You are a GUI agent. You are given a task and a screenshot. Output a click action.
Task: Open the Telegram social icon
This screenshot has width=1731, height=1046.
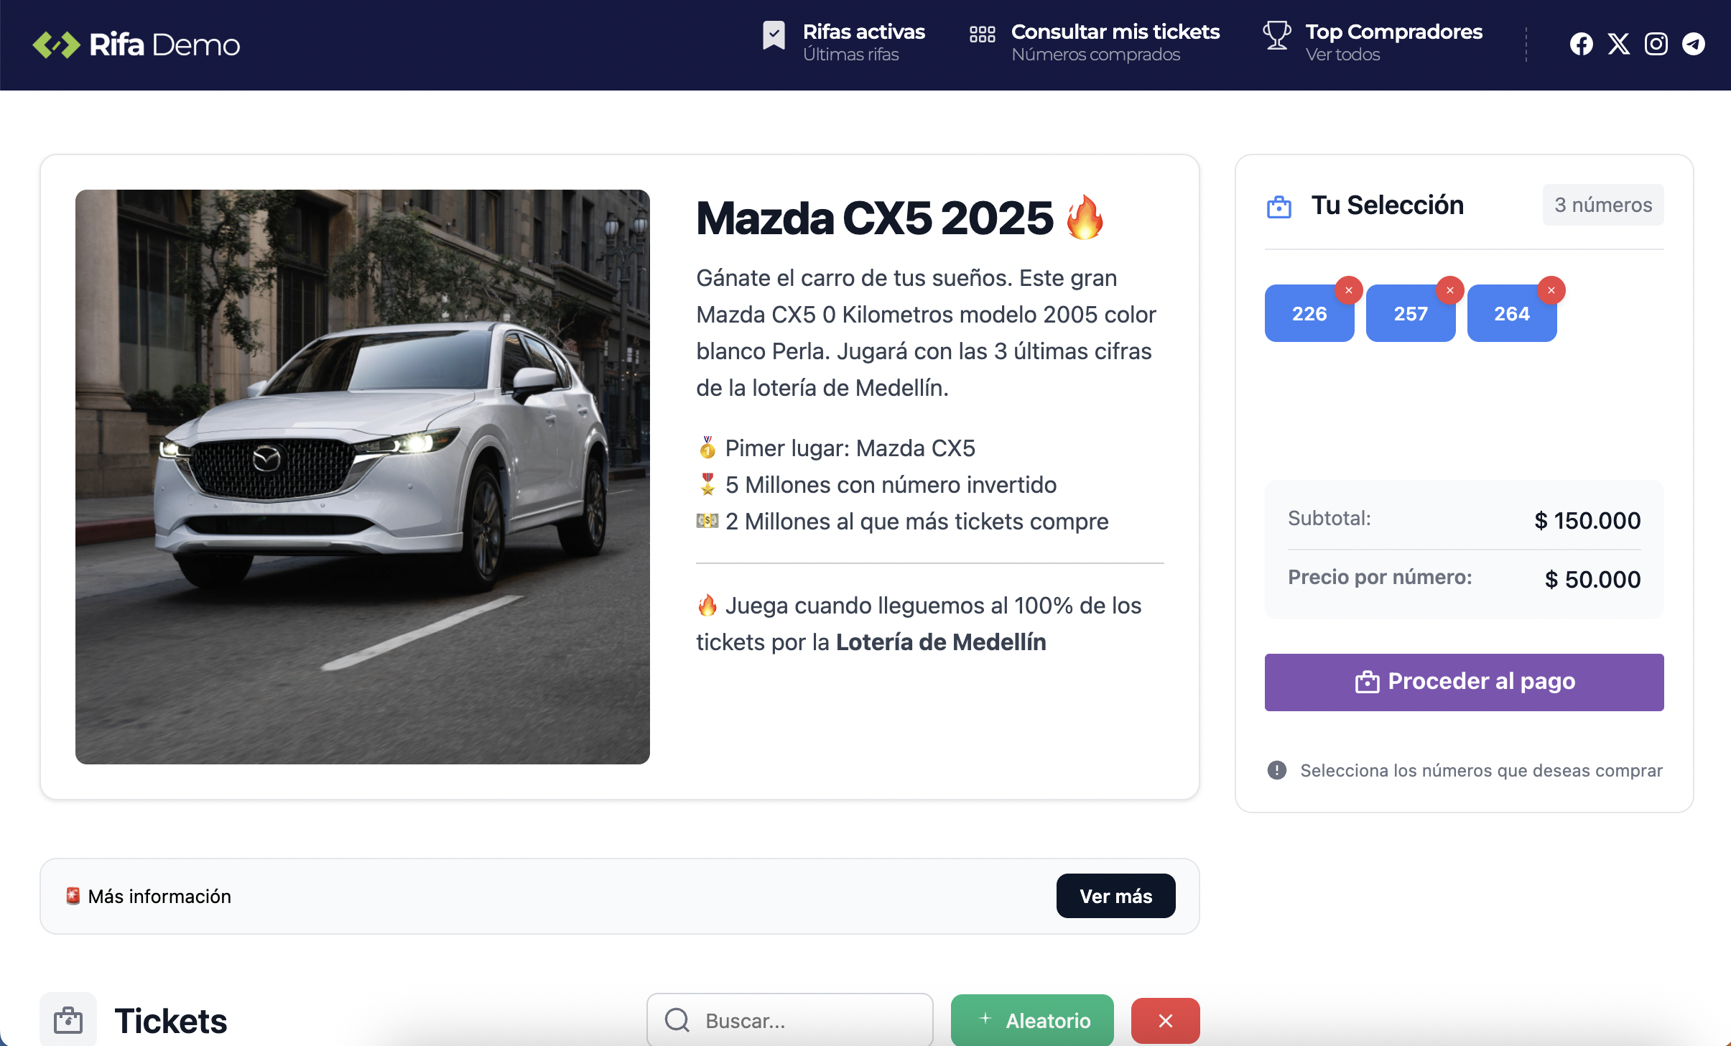click(x=1693, y=44)
